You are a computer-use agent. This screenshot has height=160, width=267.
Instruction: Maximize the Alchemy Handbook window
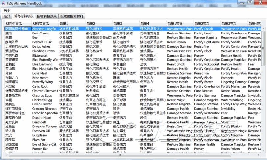coord(249,3)
